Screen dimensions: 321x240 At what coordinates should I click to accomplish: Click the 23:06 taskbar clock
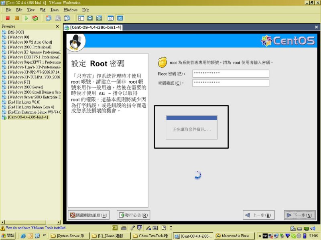tap(313, 236)
